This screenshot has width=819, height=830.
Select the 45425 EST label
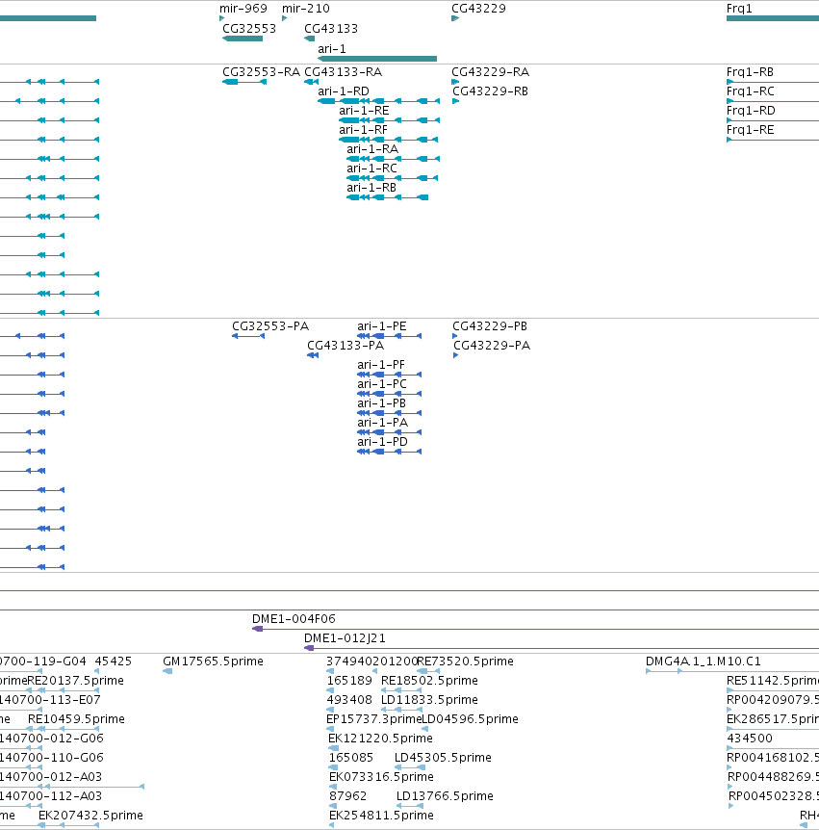point(114,661)
